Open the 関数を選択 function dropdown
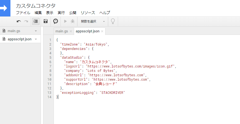 93,21
